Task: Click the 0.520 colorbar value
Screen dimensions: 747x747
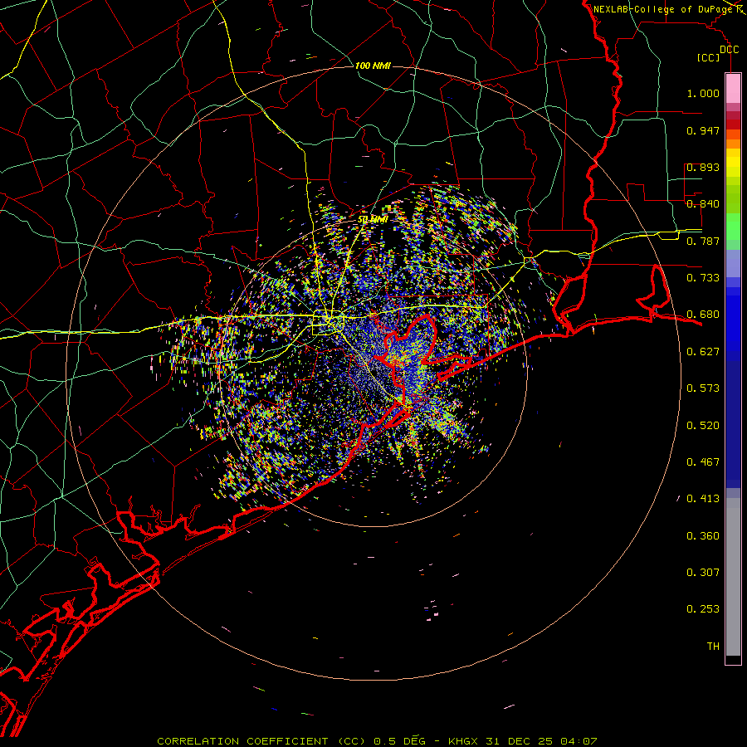Action: 703,426
